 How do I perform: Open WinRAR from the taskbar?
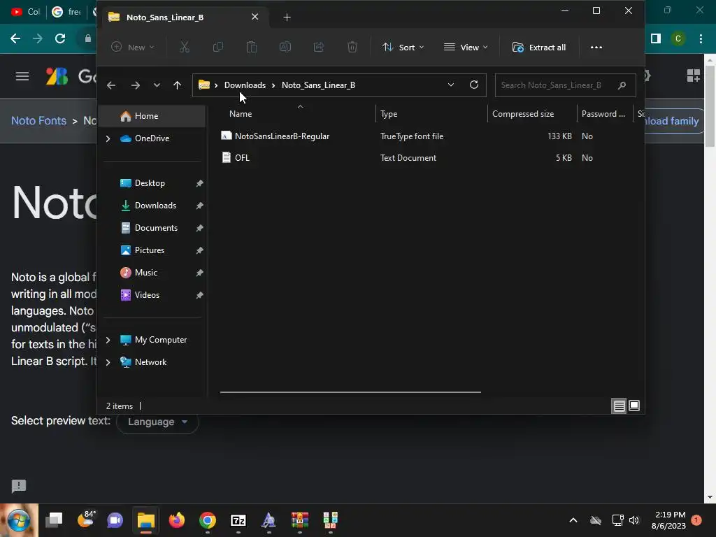coord(299,520)
